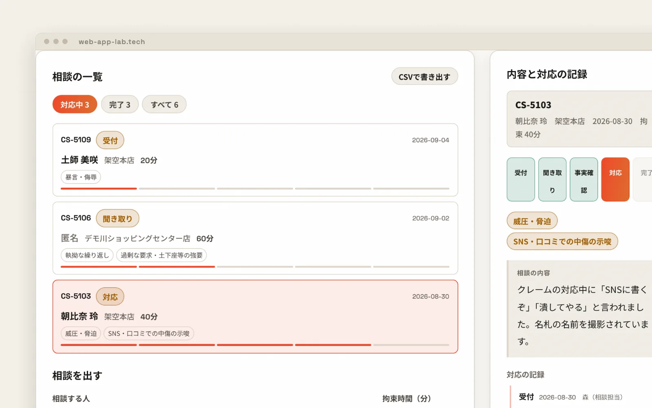The height and width of the screenshot is (408, 652).
Task: Click the 執拗な繰り返し tag on CS-5106
Action: pyautogui.click(x=87, y=255)
